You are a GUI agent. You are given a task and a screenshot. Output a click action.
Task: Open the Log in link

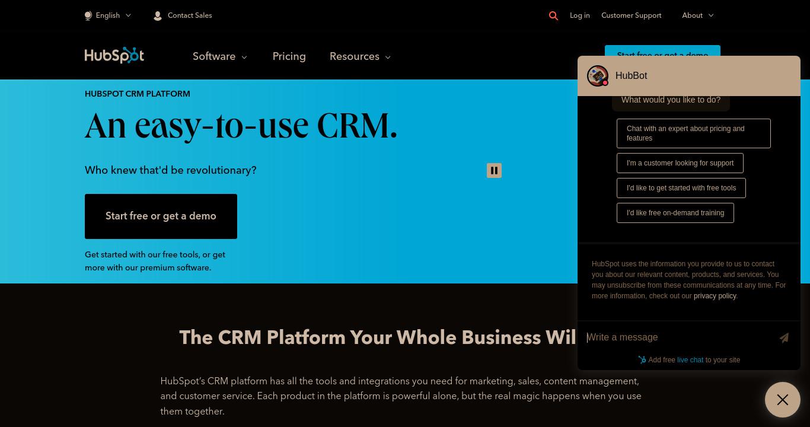coord(580,15)
